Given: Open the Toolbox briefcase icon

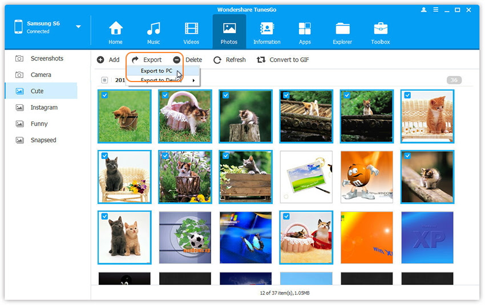Looking at the screenshot, I should click(x=381, y=29).
